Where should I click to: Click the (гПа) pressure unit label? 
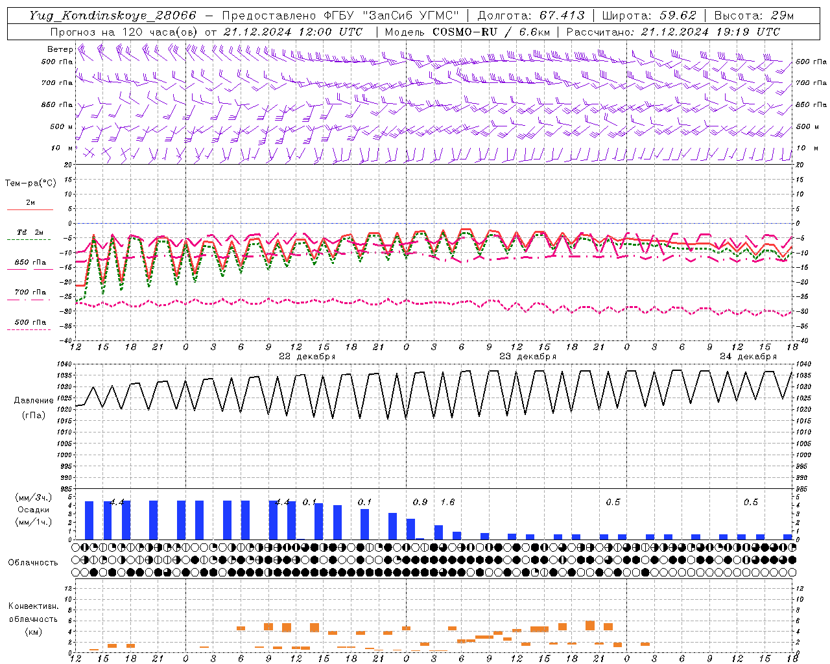tap(34, 416)
